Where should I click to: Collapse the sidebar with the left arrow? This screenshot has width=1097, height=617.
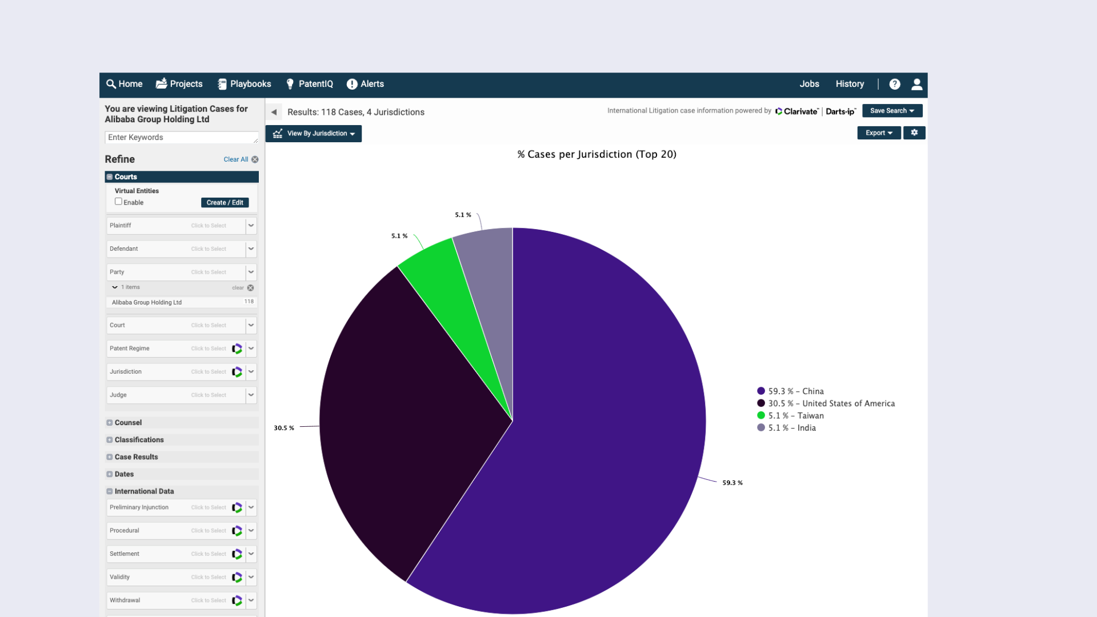tap(274, 112)
